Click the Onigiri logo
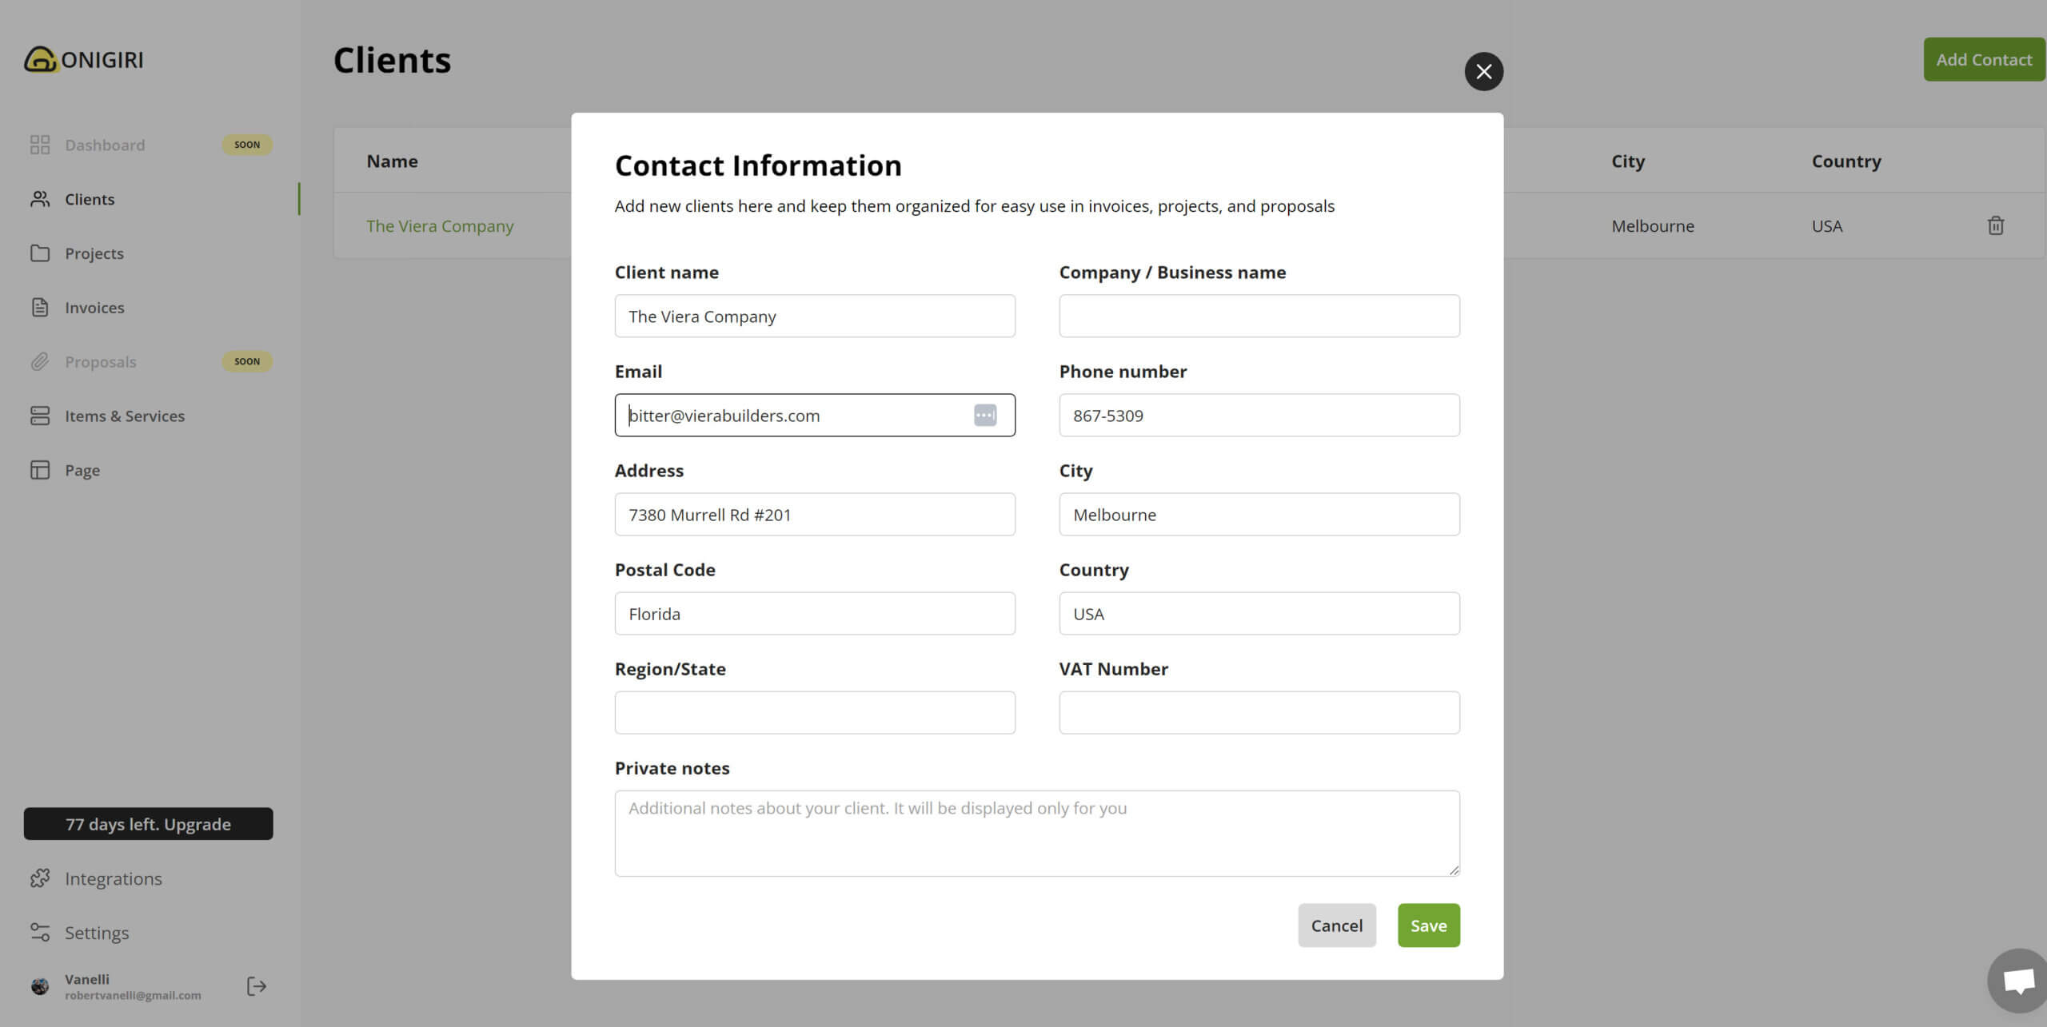2047x1027 pixels. pos(84,60)
